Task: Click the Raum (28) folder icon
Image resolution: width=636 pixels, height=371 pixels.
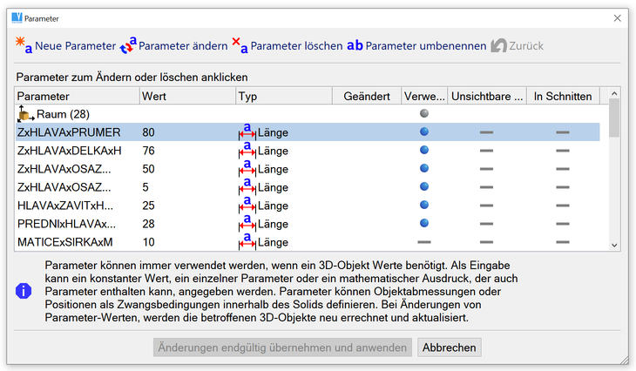Action: 26,114
